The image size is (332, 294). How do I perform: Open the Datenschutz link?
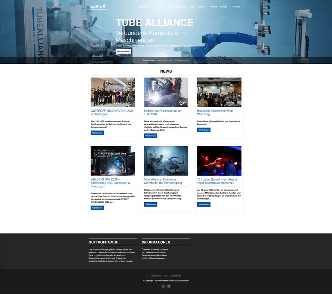coord(175,276)
